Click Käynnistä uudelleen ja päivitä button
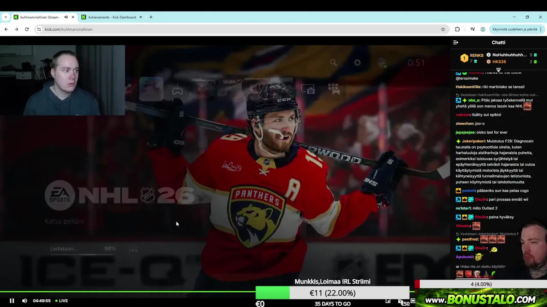Screen dimensions: 547x307 pyautogui.click(x=515, y=29)
